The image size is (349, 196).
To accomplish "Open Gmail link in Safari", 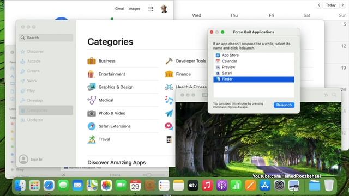I will (x=120, y=9).
